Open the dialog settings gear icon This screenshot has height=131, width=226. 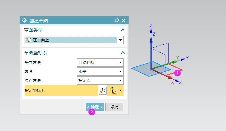pyautogui.click(x=24, y=20)
